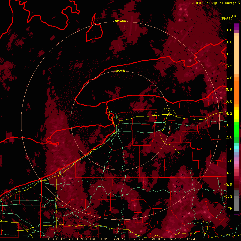This screenshot has height=241, width=241.
Task: Select the 2.6 value on color scale
Action: coord(229,137)
